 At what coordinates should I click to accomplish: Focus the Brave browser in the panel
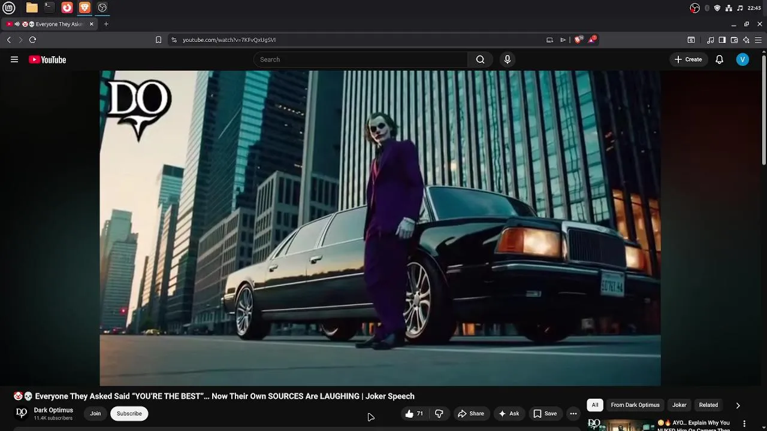point(84,8)
